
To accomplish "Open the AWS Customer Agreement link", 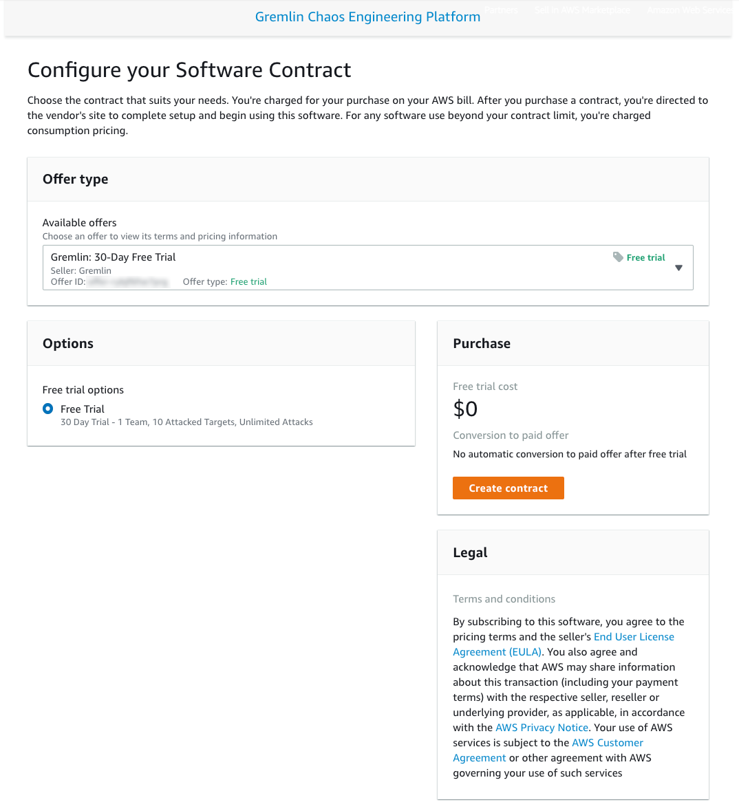I will point(548,750).
